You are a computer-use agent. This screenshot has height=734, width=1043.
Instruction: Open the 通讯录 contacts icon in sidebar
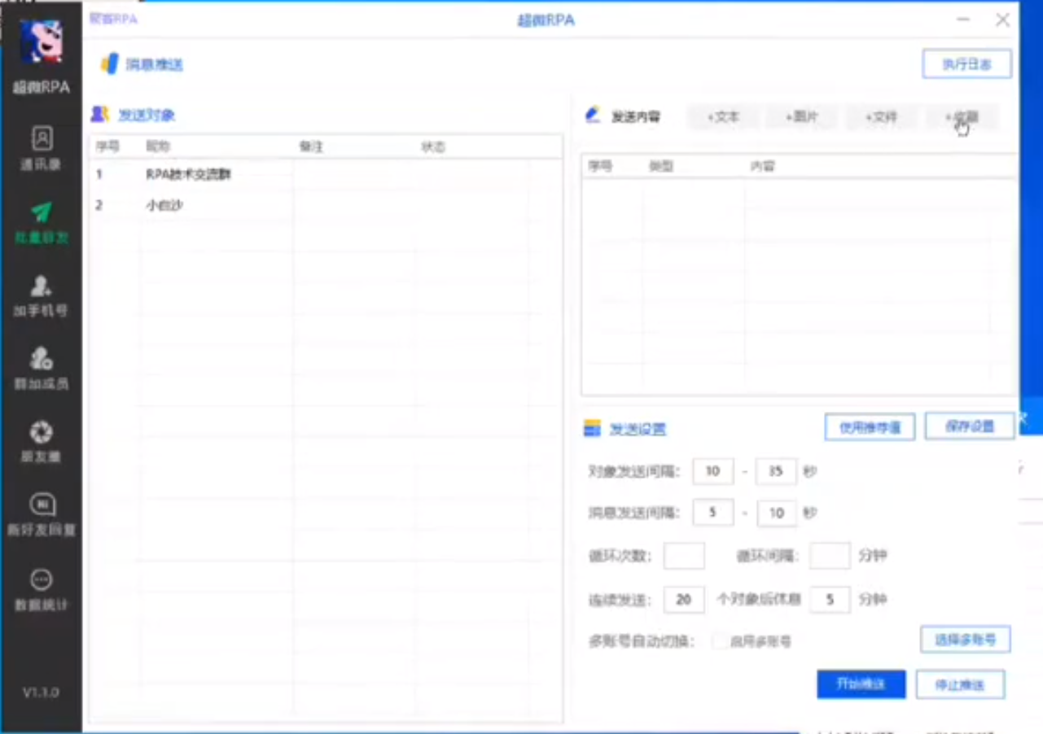point(42,139)
